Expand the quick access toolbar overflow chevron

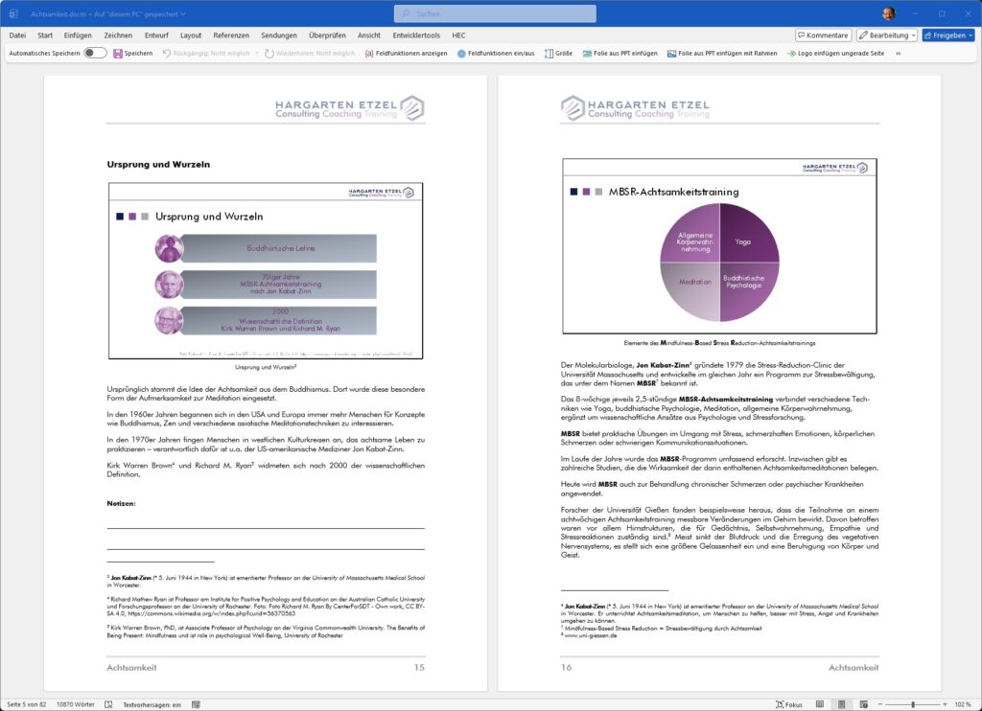click(x=898, y=54)
